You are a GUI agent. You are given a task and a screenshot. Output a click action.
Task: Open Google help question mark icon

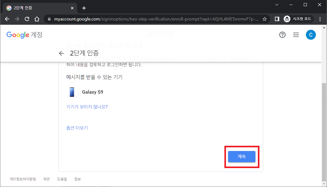[x=282, y=35]
